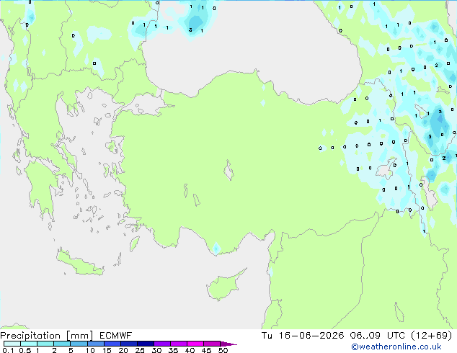Click the island of Crete on the map
457x353 pixels.
[79, 263]
